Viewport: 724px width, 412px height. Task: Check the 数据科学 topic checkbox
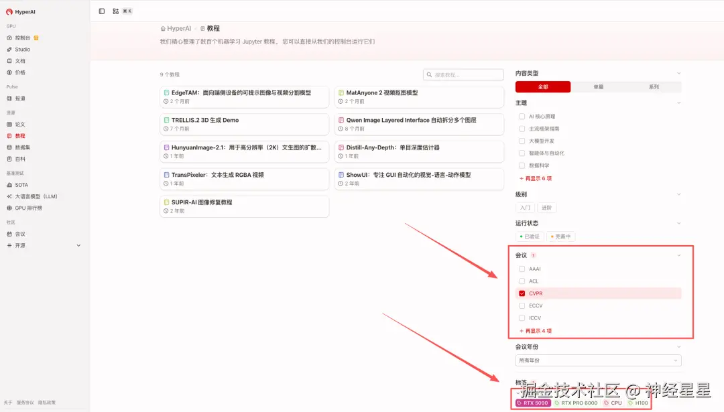[x=522, y=165]
